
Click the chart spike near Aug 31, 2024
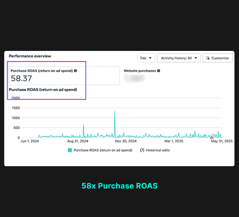pyautogui.click(x=83, y=126)
